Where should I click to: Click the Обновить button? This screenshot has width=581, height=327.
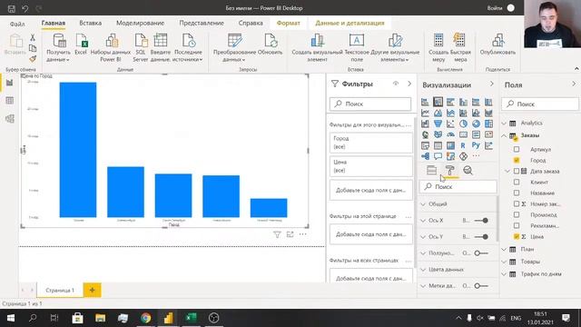271,45
